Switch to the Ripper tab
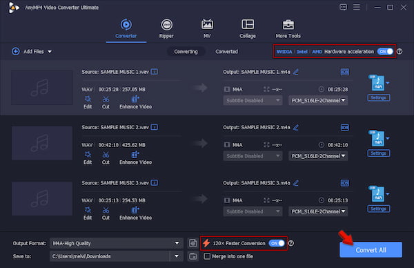The height and width of the screenshot is (268, 414). (x=166, y=29)
